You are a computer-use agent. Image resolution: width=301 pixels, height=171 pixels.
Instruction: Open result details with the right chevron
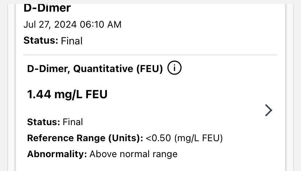[x=268, y=110]
